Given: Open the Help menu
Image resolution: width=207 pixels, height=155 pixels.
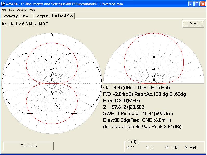Looking at the screenshot, I should click(32, 10).
